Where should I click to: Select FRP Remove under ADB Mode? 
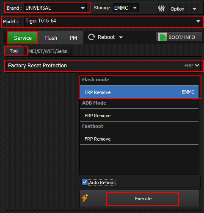[x=139, y=116]
